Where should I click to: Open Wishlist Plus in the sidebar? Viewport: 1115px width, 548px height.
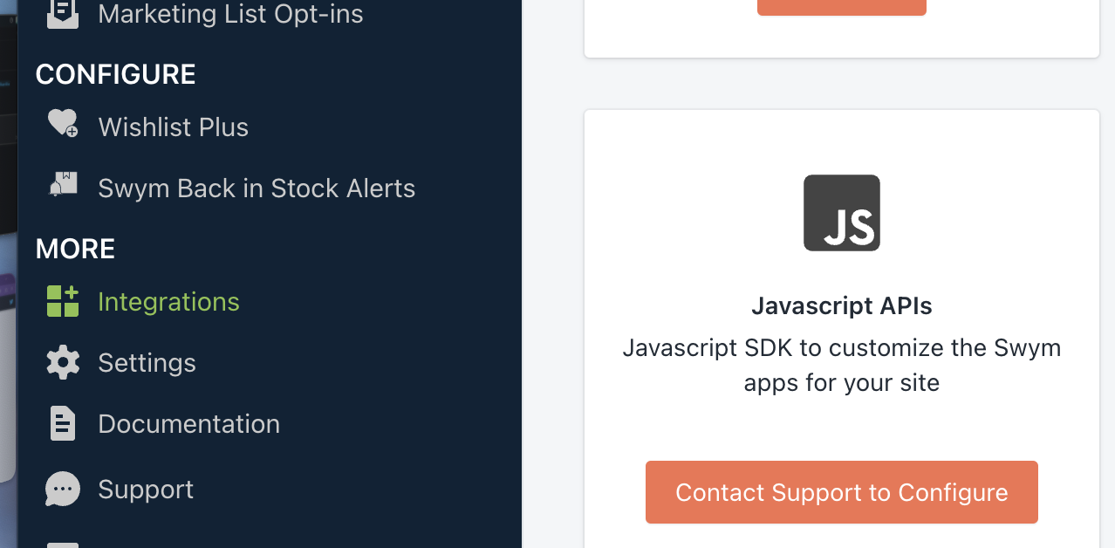coord(174,127)
